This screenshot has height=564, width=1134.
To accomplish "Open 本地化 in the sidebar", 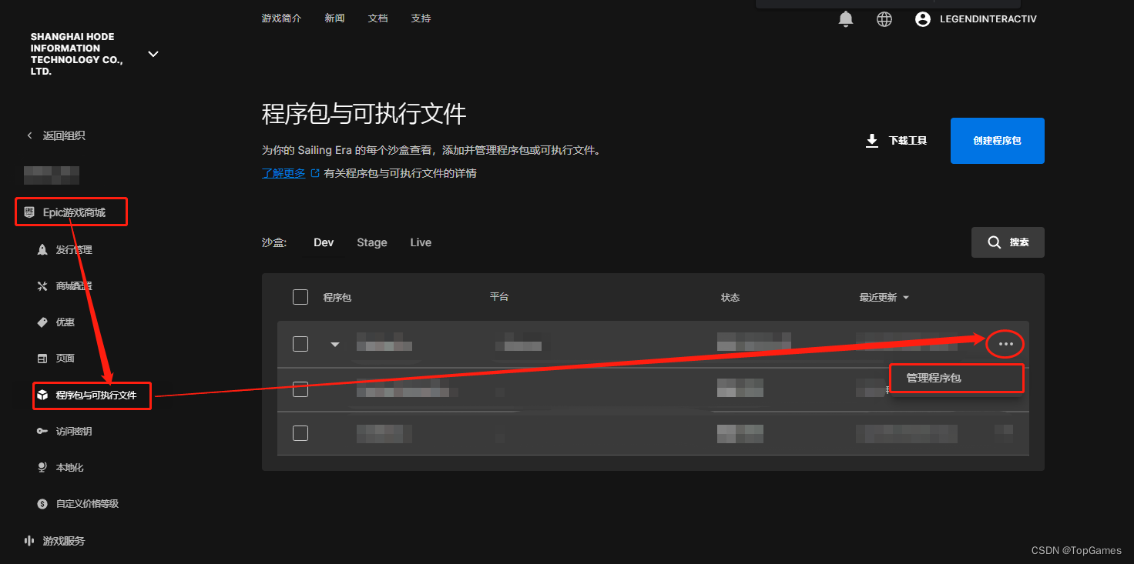I will pyautogui.click(x=61, y=467).
